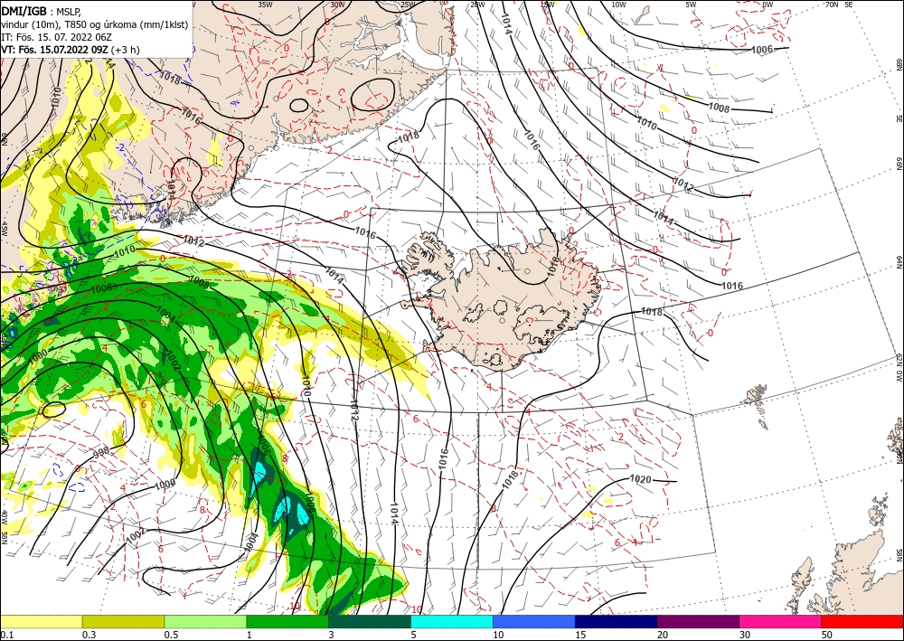The height and width of the screenshot is (641, 904).
Task: Select the dark green 3–5 legend swatch
Action: [x=370, y=621]
